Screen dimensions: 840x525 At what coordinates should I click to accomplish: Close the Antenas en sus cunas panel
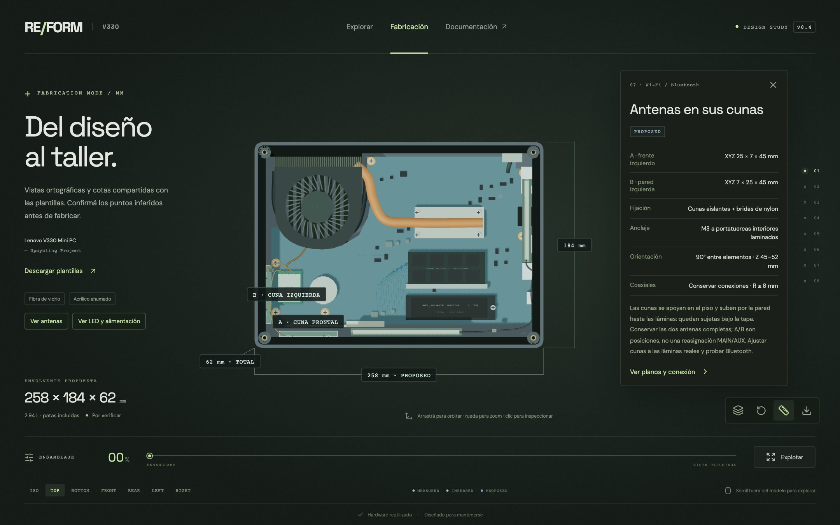(x=773, y=85)
